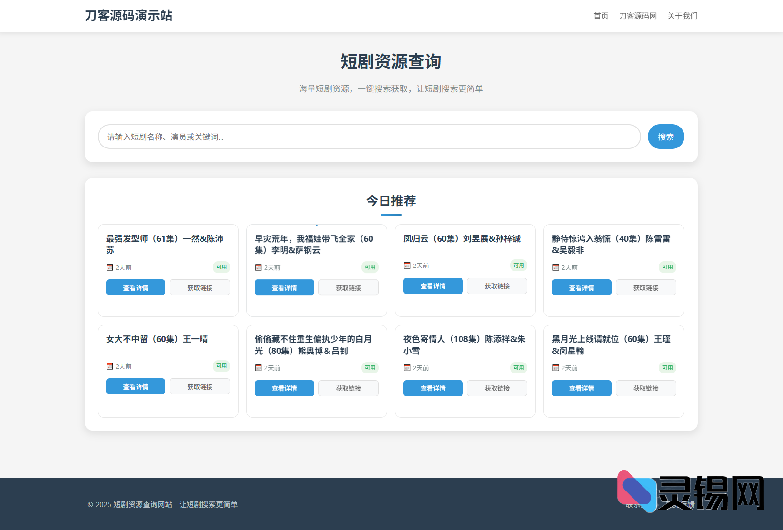Viewport: 783px width, 530px height.
Task: Click the 搜索 search button
Action: pyautogui.click(x=665, y=137)
